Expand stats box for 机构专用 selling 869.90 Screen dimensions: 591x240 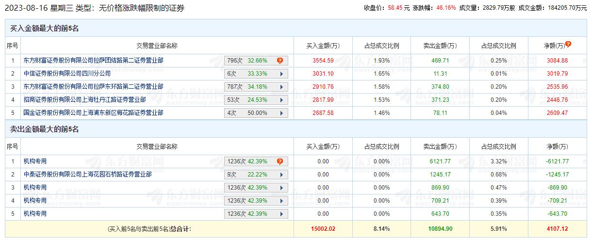(281, 188)
